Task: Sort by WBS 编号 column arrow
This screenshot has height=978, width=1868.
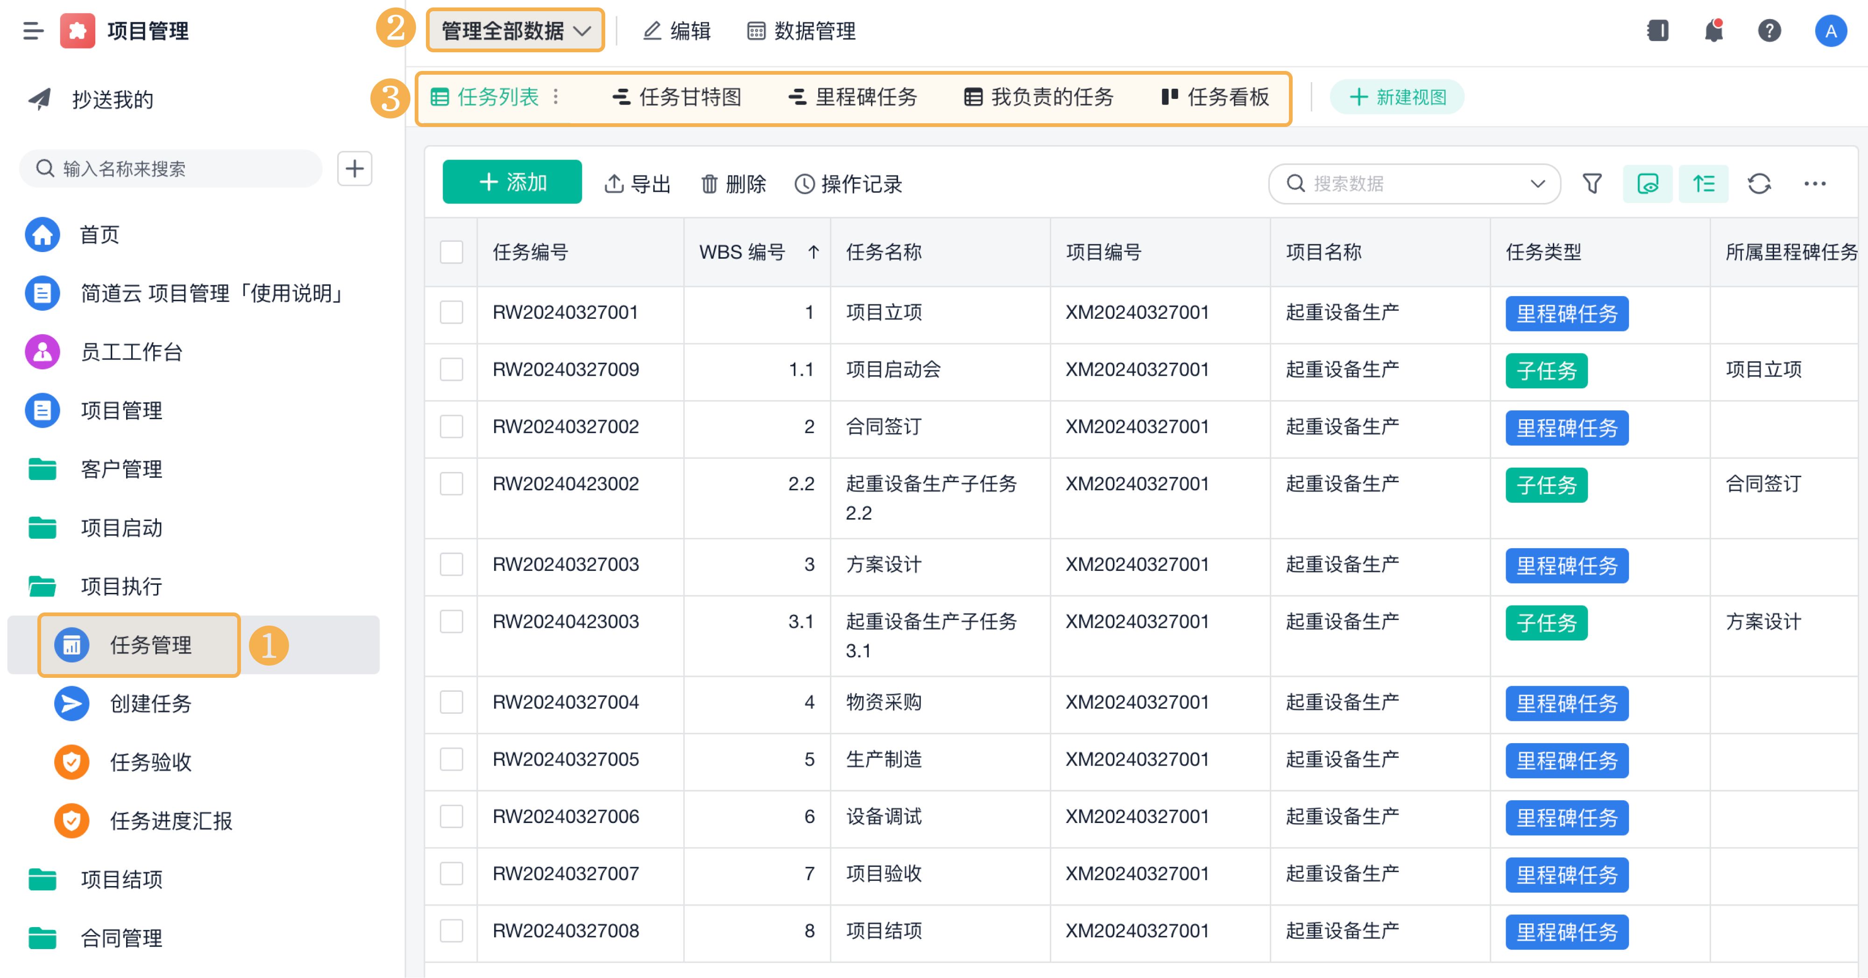Action: tap(813, 252)
